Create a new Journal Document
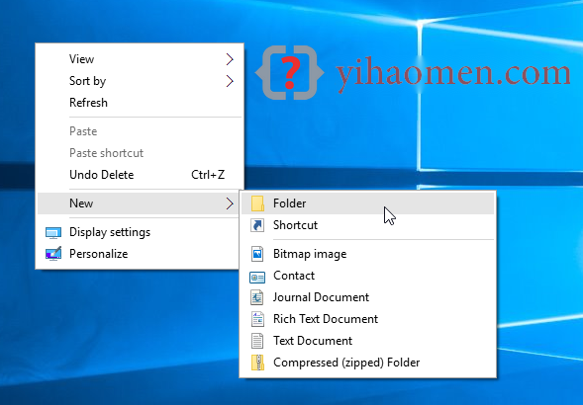This screenshot has height=405, width=583. (x=368, y=297)
